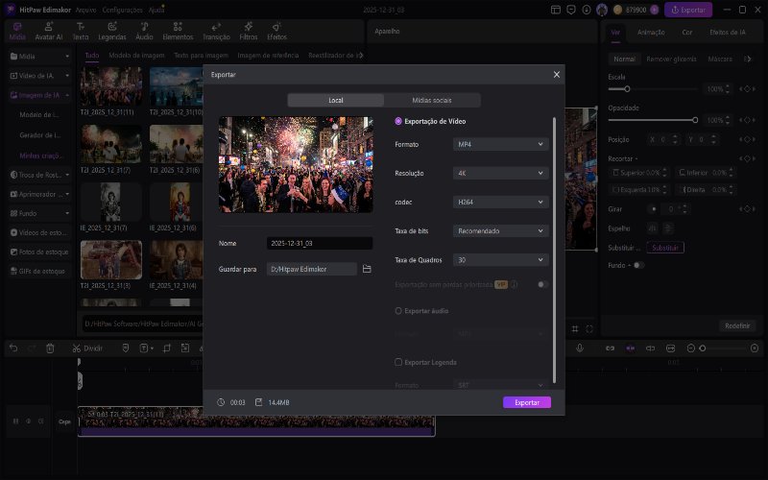This screenshot has width=768, height=480.
Task: Click the Guardar para path field
Action: click(312, 269)
